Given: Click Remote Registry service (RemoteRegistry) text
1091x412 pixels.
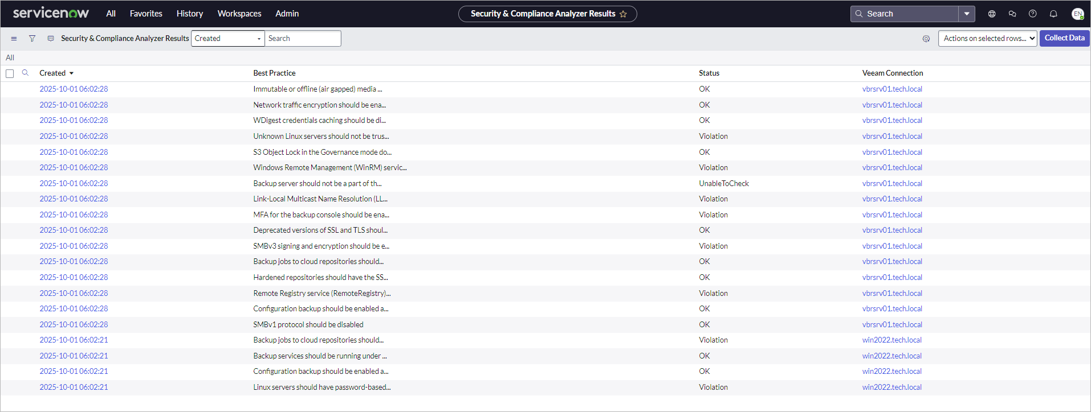Looking at the screenshot, I should point(321,293).
